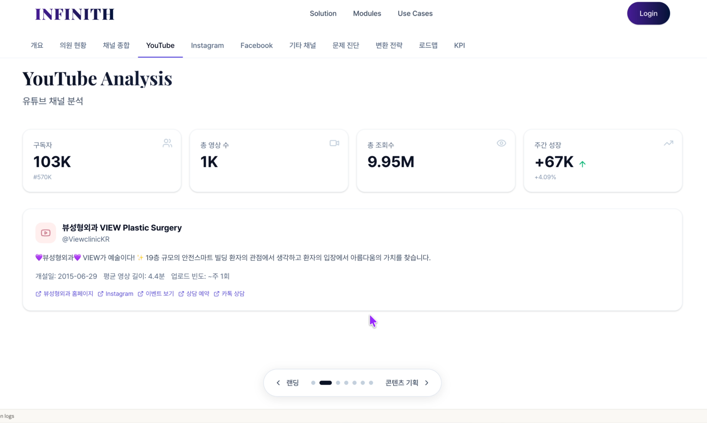Open the Modules menu item
This screenshot has width=707, height=423.
click(x=367, y=14)
